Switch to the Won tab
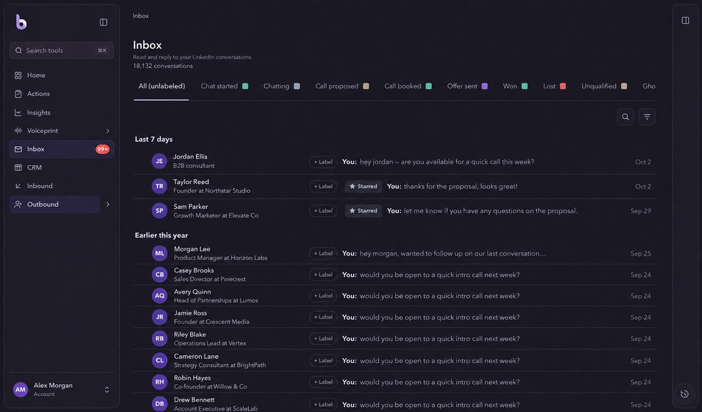Screen dimensions: 702x412 pyautogui.click(x=515, y=86)
